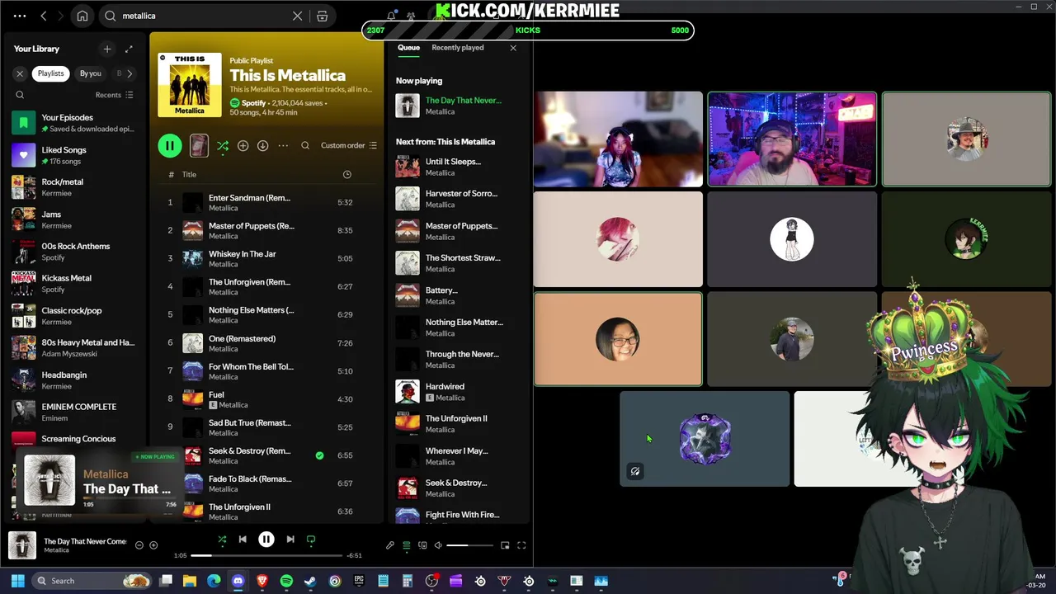Download the This Is Metallica playlist
The width and height of the screenshot is (1056, 594).
click(262, 145)
